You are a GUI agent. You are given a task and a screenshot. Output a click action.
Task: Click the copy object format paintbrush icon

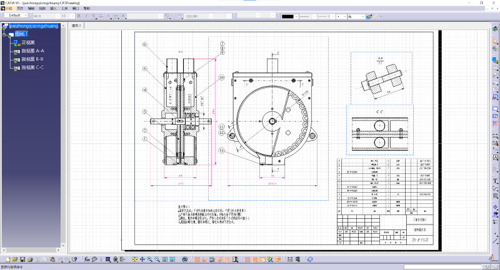click(369, 16)
